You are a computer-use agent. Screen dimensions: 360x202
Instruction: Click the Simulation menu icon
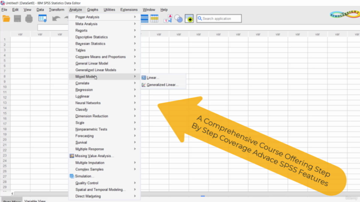tap(72, 176)
